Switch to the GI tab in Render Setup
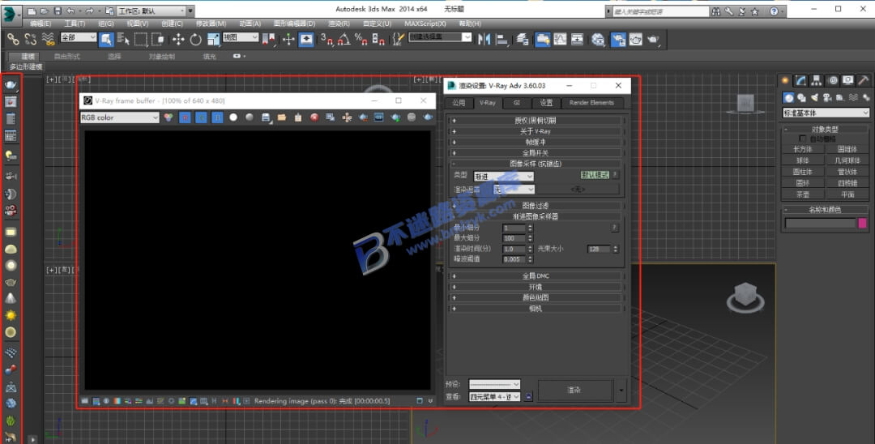This screenshot has height=444, width=875. (x=517, y=103)
